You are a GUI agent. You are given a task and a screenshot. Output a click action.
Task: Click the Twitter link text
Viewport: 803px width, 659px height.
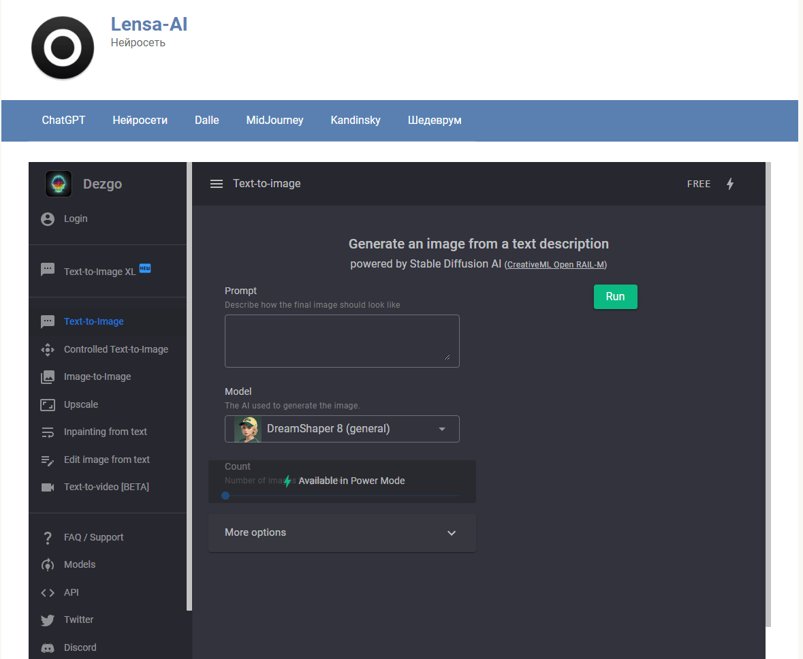(79, 620)
